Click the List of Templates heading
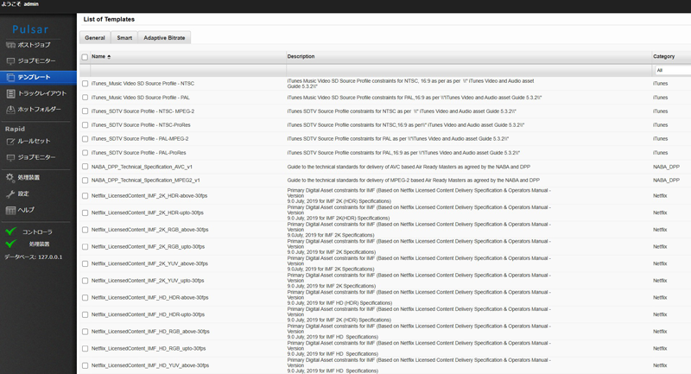Image resolution: width=691 pixels, height=374 pixels. [x=109, y=19]
